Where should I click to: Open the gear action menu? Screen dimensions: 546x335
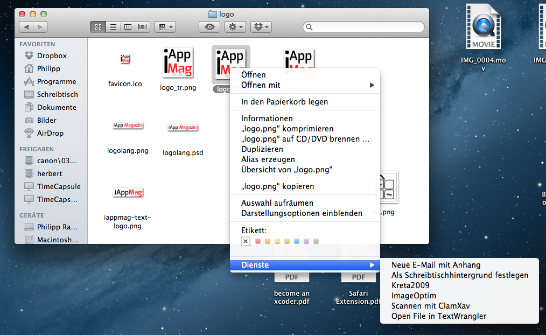[x=235, y=27]
